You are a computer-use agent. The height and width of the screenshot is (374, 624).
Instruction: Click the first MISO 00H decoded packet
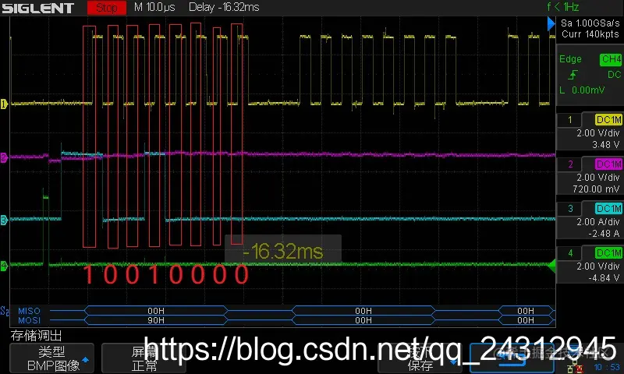tap(156, 311)
